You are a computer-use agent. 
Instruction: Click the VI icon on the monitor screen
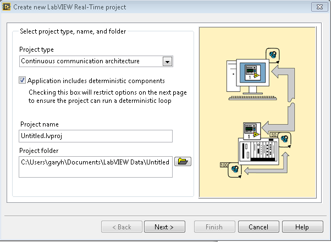click(252, 73)
